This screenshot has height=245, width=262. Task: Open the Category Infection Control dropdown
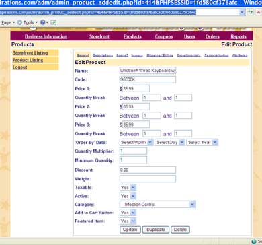coord(158,205)
